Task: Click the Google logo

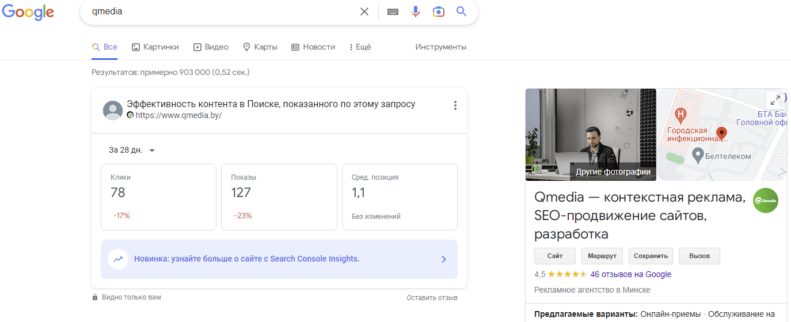Action: [28, 12]
